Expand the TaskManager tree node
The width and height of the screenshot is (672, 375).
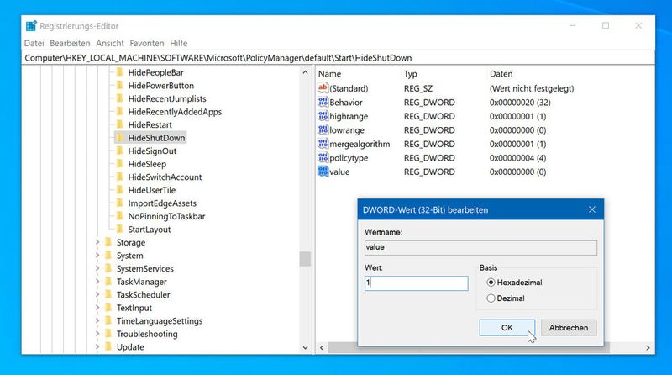(97, 282)
